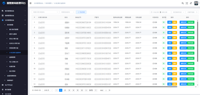Go to page 2 in pagination
200x95 pixels.
[65, 90]
